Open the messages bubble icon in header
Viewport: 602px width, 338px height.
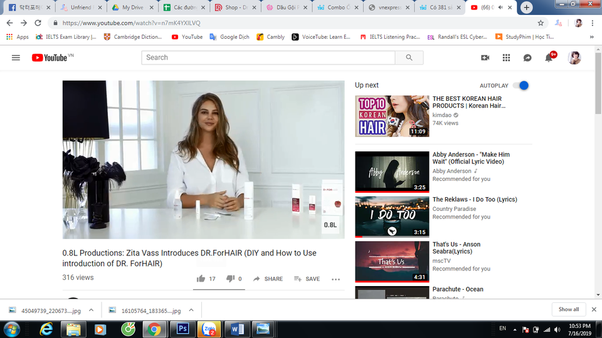527,58
